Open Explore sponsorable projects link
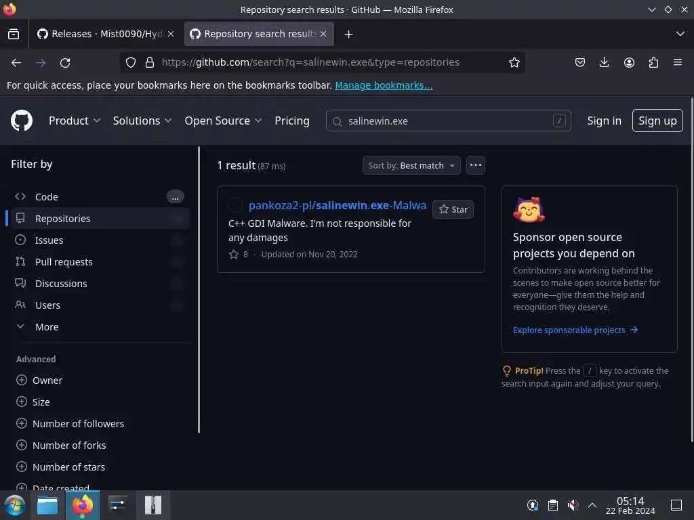The height and width of the screenshot is (520, 694). pyautogui.click(x=575, y=330)
